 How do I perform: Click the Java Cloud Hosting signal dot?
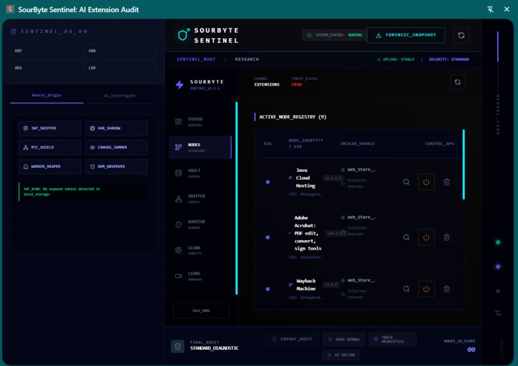(268, 182)
